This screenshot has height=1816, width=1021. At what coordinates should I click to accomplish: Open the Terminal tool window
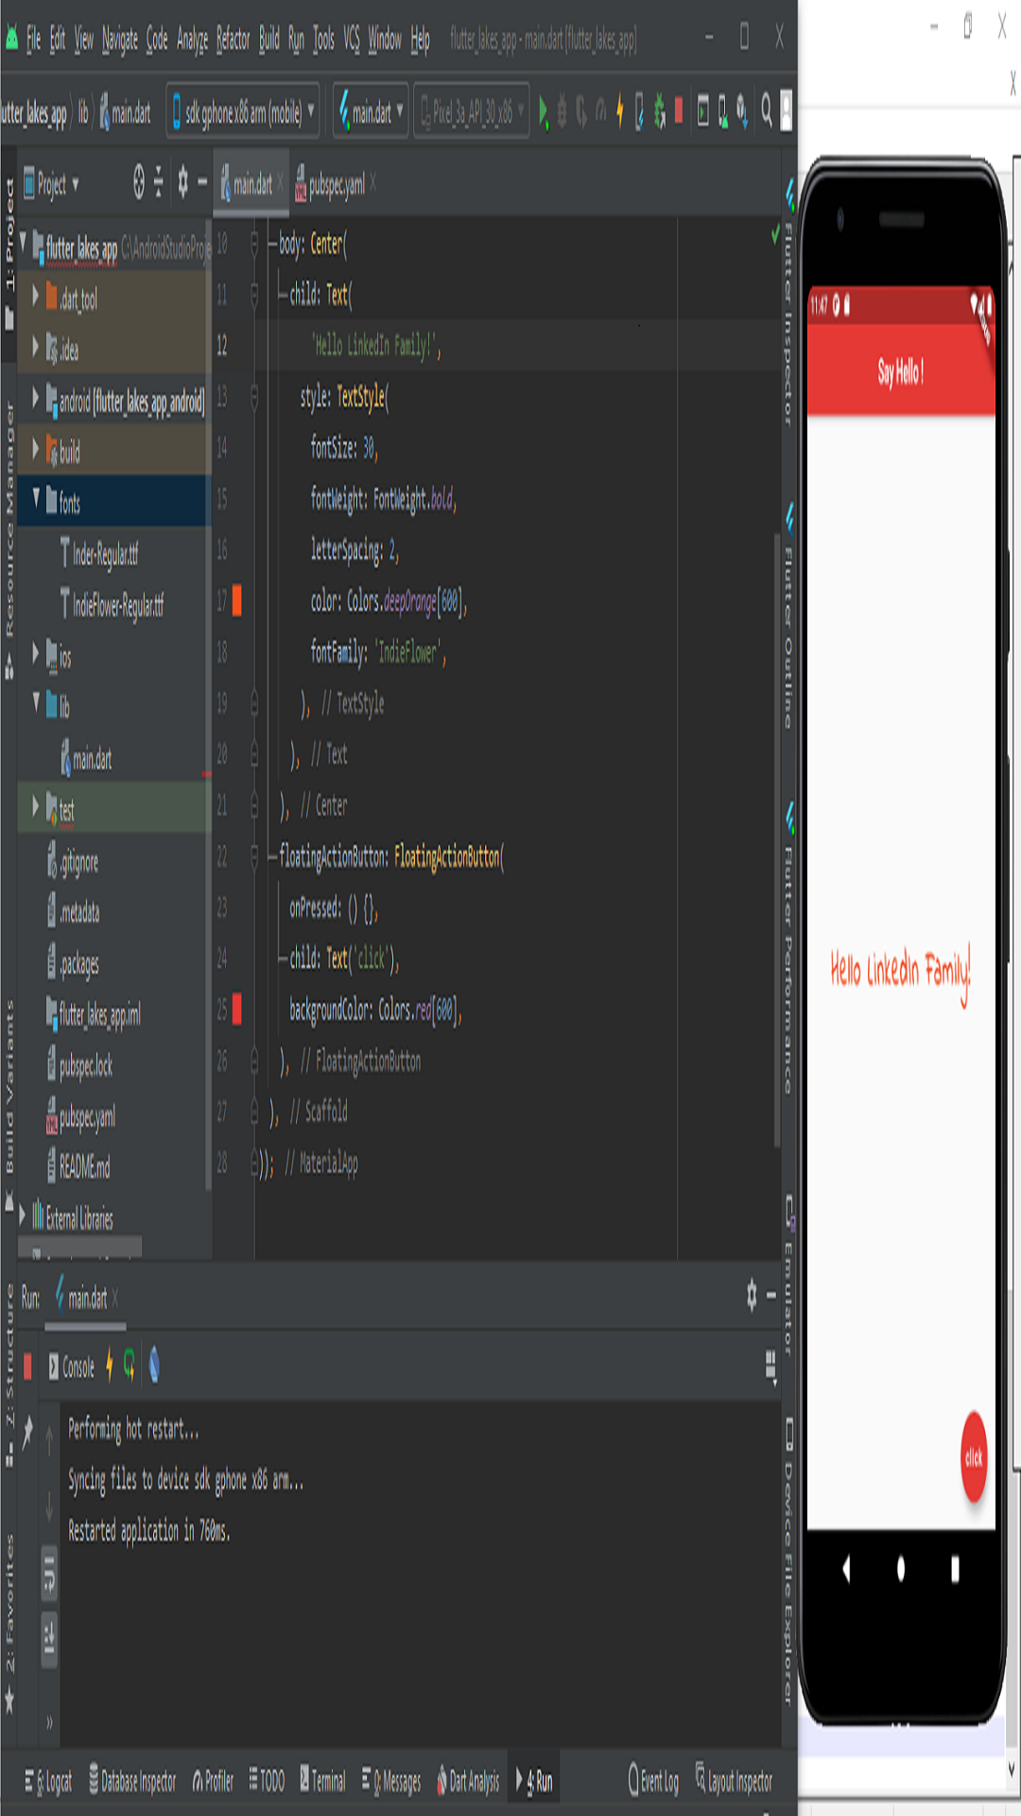pos(322,1782)
